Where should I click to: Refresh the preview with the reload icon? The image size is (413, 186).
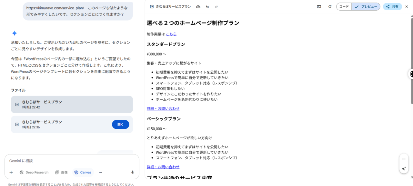click(x=330, y=6)
